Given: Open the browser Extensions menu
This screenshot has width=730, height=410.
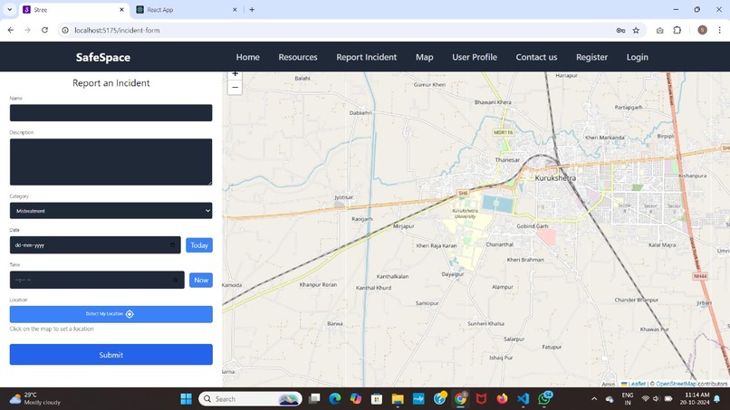Looking at the screenshot, I should 677,30.
